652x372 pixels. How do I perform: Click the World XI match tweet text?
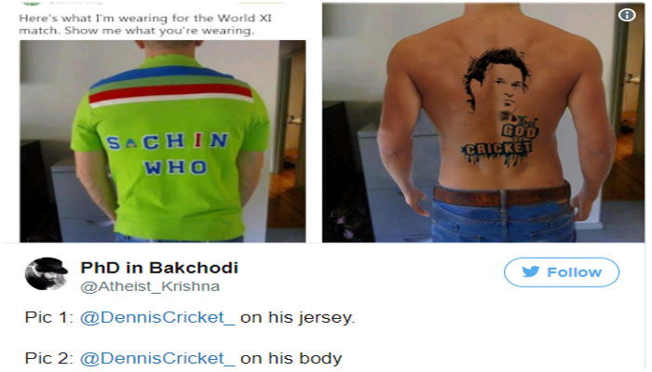[145, 24]
